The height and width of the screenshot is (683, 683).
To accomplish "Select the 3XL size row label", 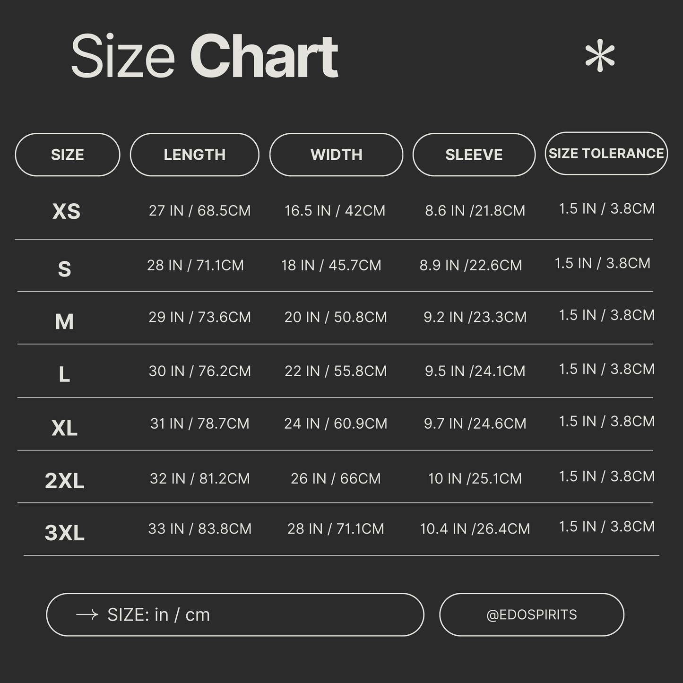I will pos(64,533).
